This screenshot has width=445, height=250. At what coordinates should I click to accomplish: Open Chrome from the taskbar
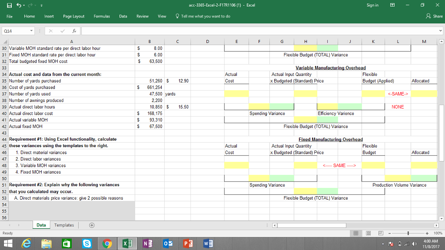tap(106, 243)
